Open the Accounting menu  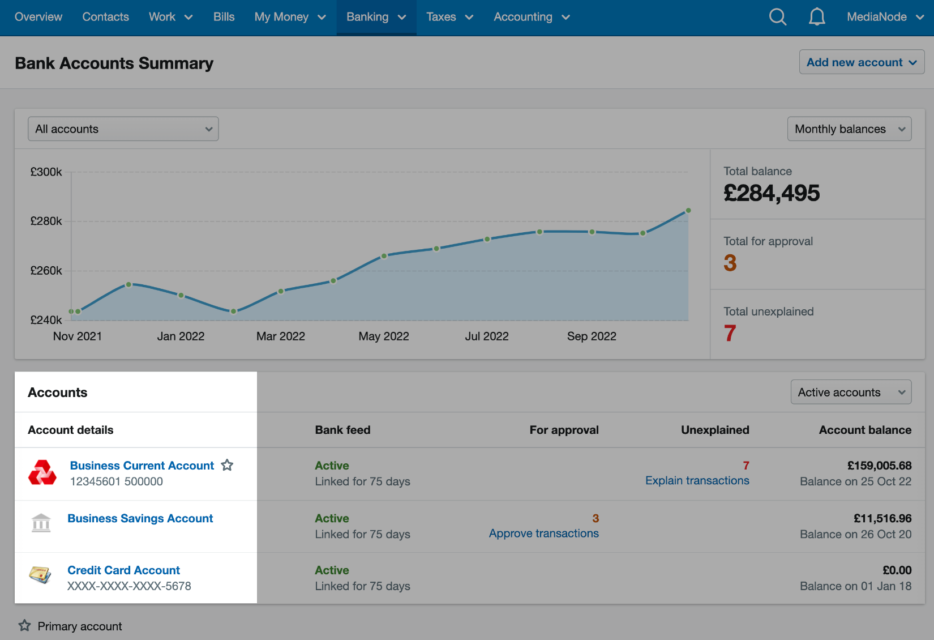tap(531, 17)
